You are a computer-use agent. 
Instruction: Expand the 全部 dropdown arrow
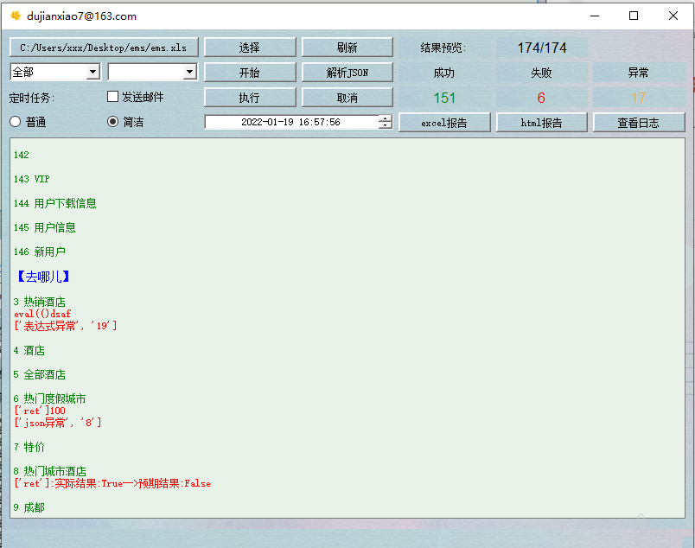92,72
